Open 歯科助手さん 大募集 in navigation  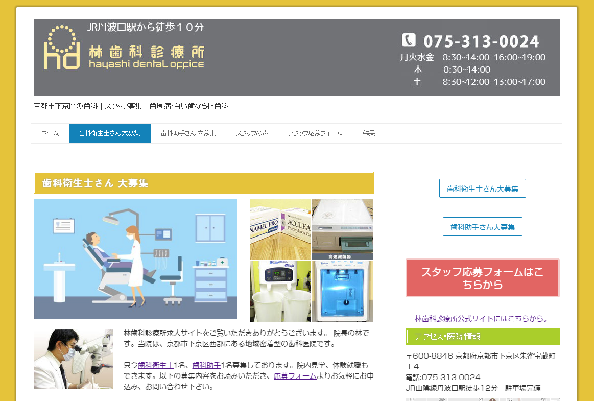[188, 133]
